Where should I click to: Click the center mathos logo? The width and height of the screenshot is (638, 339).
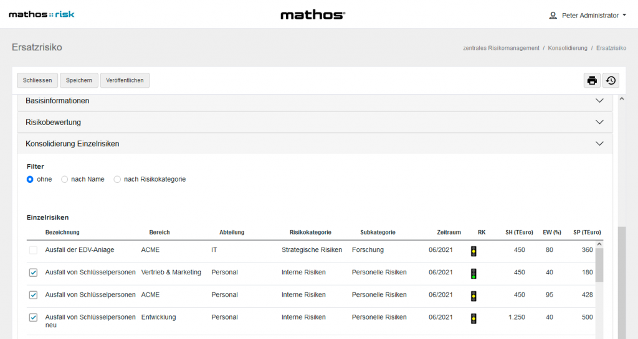tap(312, 15)
